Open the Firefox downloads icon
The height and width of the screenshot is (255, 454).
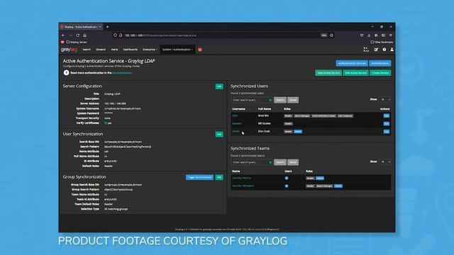point(369,35)
